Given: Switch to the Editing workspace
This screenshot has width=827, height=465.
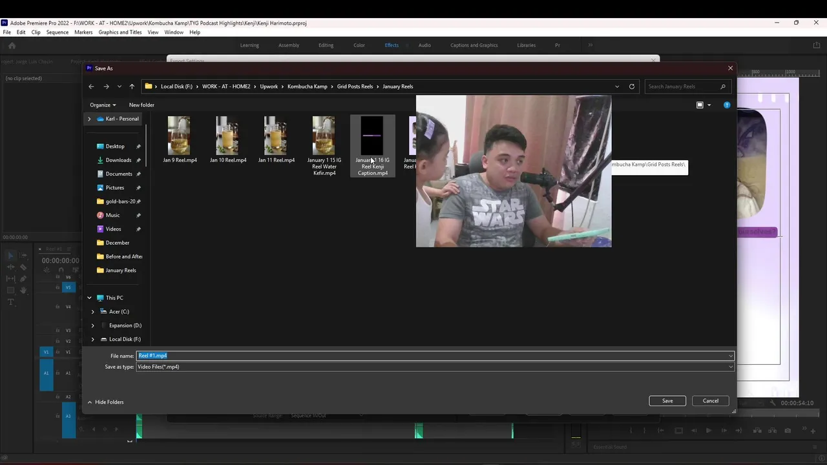Looking at the screenshot, I should tap(326, 45).
